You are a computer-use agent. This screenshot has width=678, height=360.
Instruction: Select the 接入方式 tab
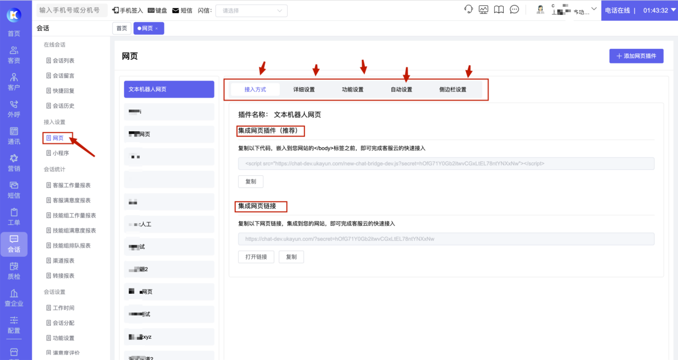point(255,89)
